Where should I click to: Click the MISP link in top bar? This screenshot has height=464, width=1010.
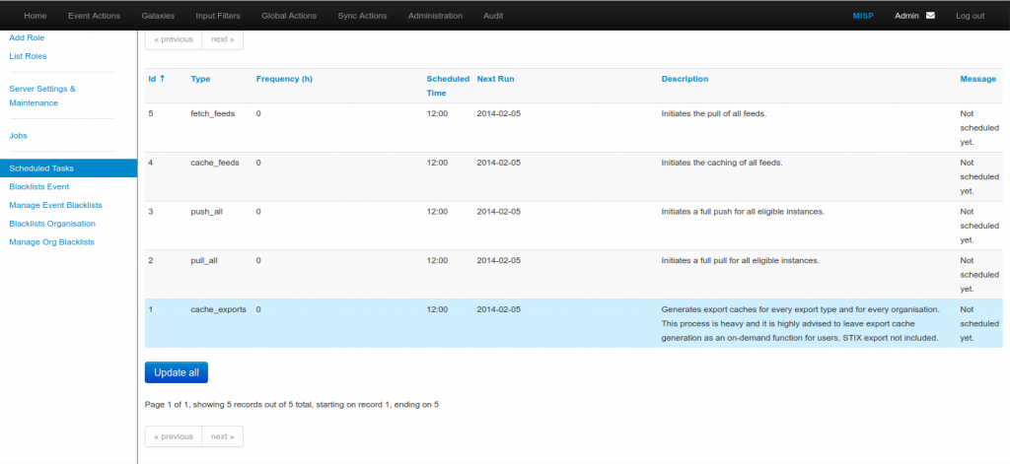click(x=862, y=16)
